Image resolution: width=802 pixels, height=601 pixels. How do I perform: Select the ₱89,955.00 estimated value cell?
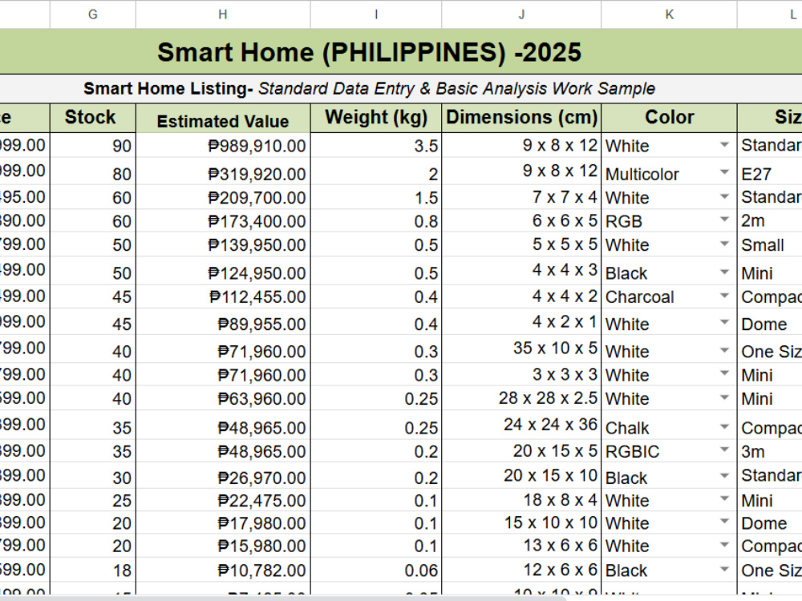point(222,322)
